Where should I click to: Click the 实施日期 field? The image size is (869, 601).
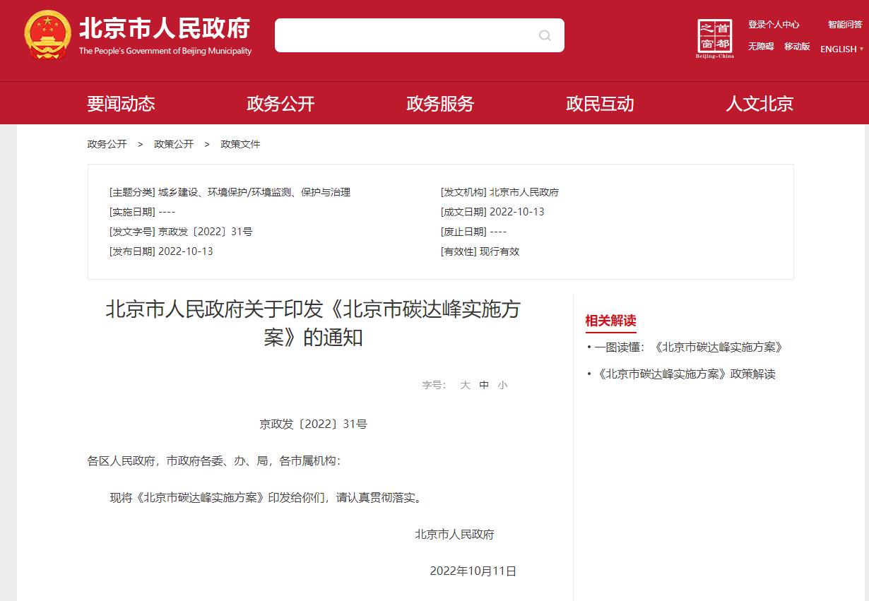coord(142,212)
